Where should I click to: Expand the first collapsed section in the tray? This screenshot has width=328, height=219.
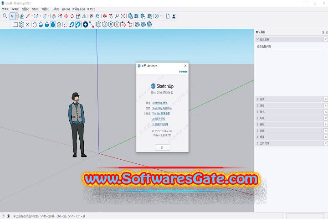coord(257,99)
